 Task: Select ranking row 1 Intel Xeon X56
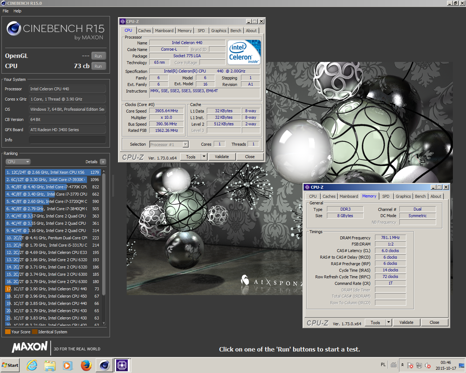[53, 172]
